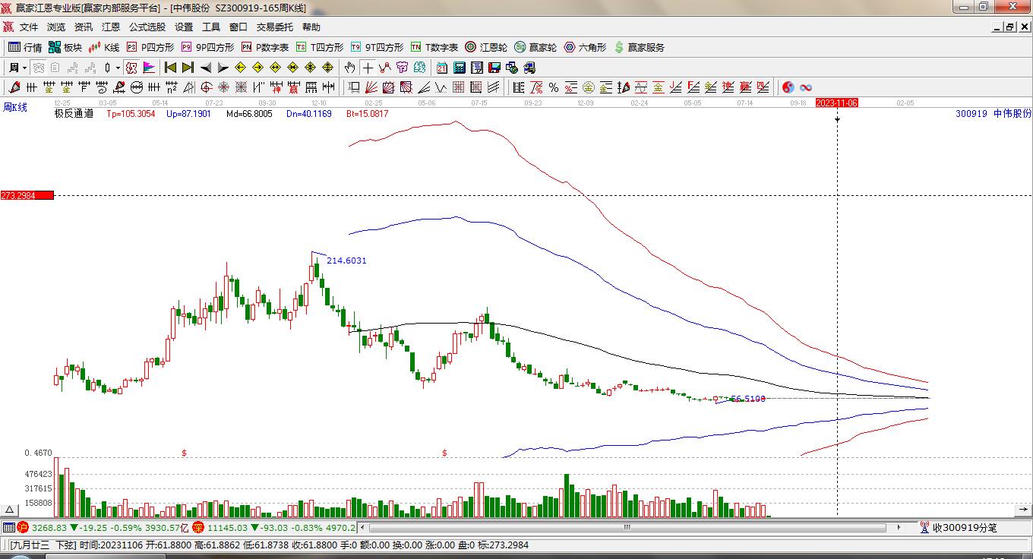Open the P数字表 number table
The height and width of the screenshot is (559, 1033).
coord(265,47)
